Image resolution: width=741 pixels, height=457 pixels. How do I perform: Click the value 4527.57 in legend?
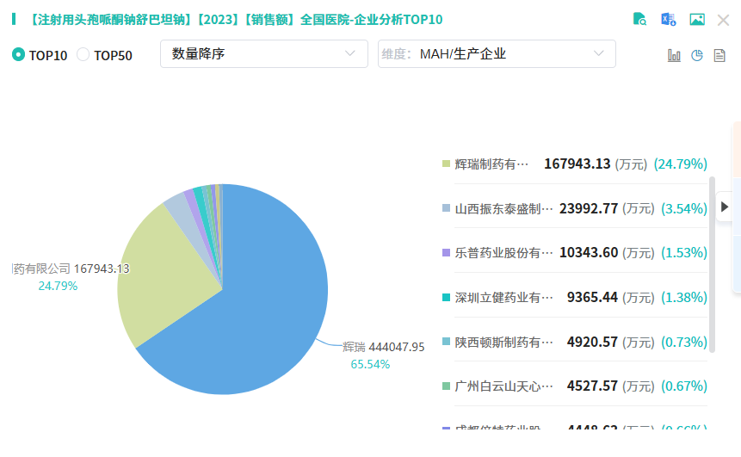pyautogui.click(x=592, y=386)
